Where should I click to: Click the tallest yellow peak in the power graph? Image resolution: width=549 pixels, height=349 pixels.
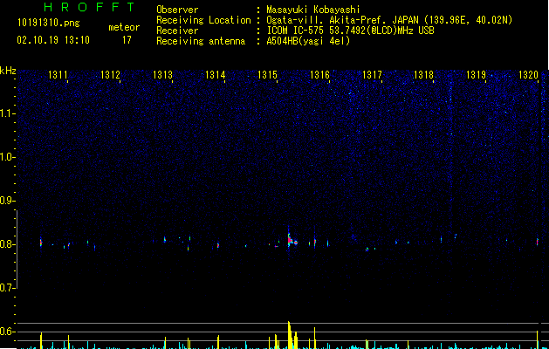[x=289, y=334]
